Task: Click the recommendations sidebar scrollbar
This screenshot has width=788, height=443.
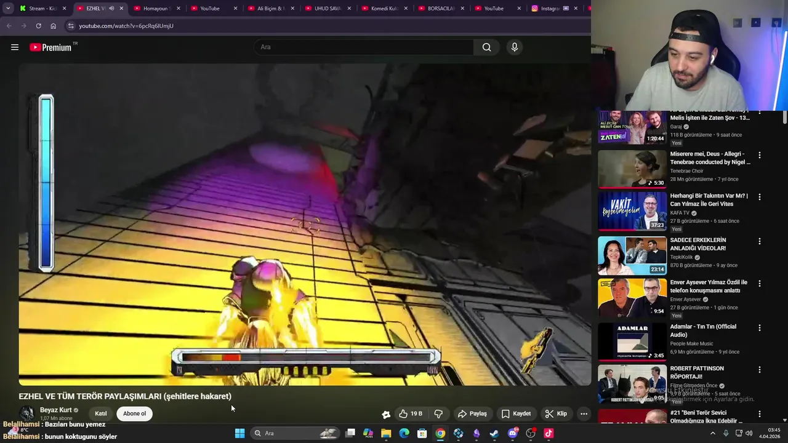Action: coord(785,117)
